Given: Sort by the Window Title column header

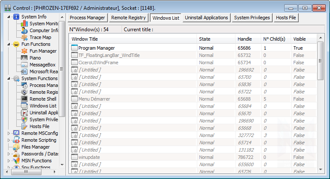Looking at the screenshot, I should [87, 39].
